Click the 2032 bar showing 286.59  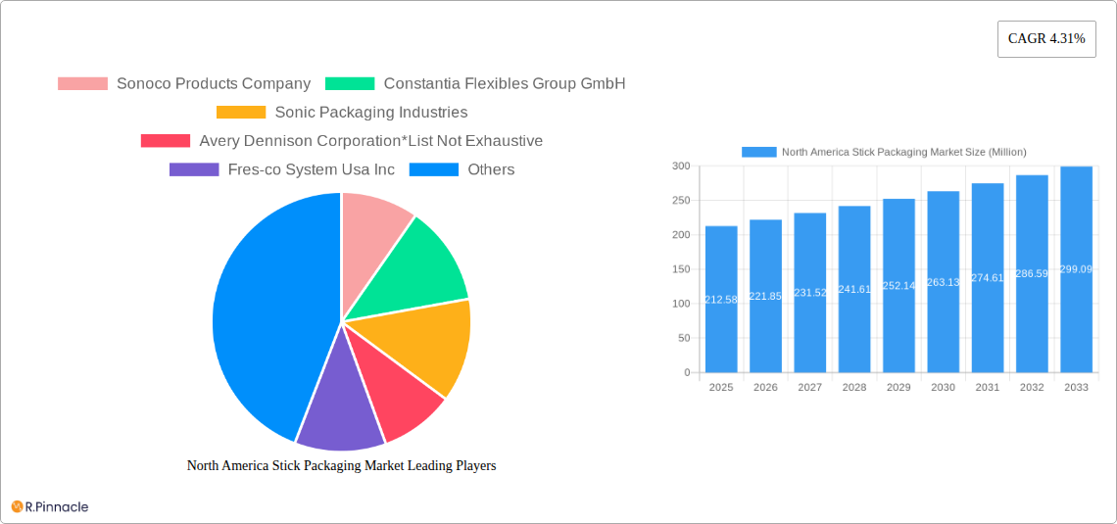point(1032,273)
